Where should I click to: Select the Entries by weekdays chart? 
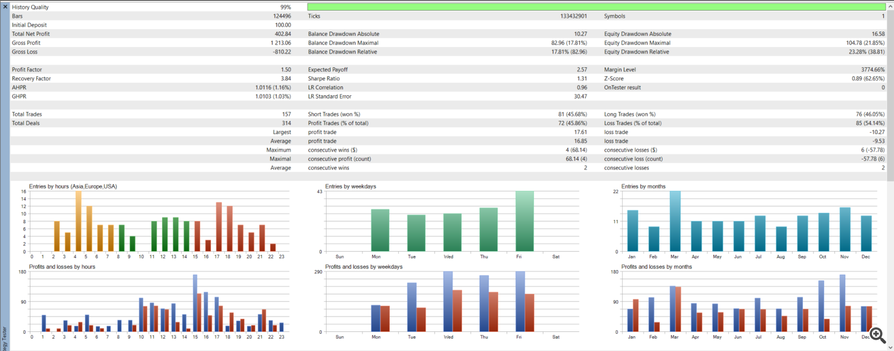click(x=452, y=221)
